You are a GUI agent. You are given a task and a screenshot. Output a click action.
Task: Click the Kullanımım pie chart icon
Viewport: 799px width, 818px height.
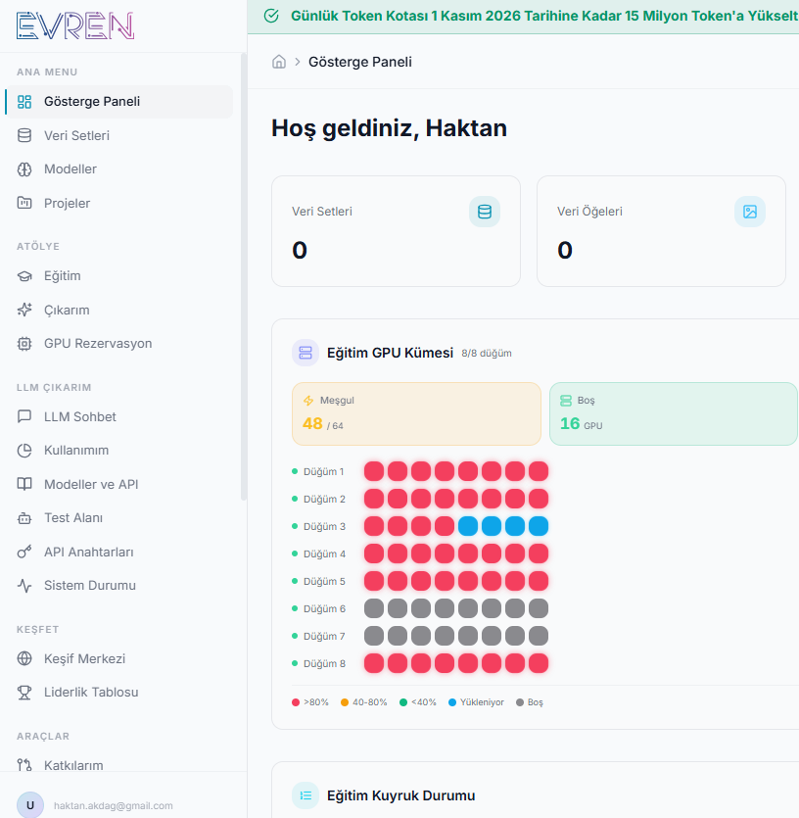[x=24, y=451]
